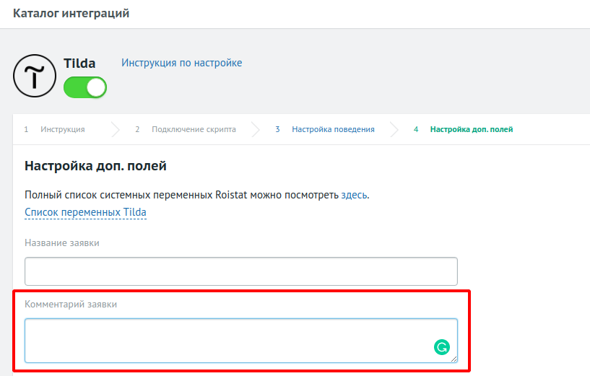Viewport: 590px width, 376px height.
Task: Go to step 2 Подключение скрипта
Action: [193, 129]
